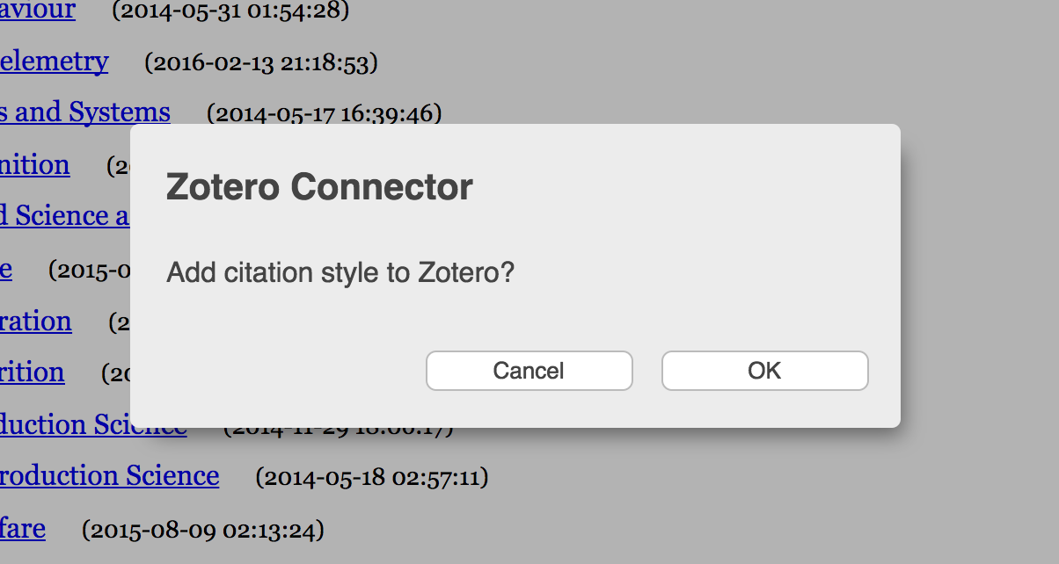The width and height of the screenshot is (1059, 564).
Task: Open the link ending in 'ration'
Action: click(x=35, y=322)
